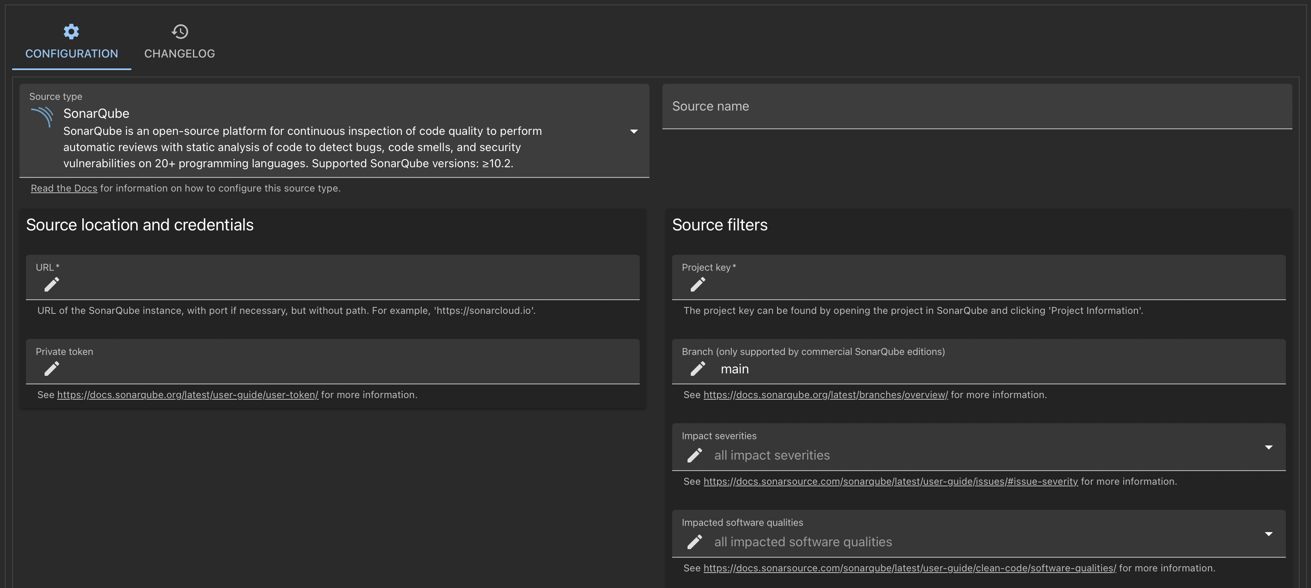Click 'Source location and credentials' heading
Screen dimensions: 1311x588
139,225
